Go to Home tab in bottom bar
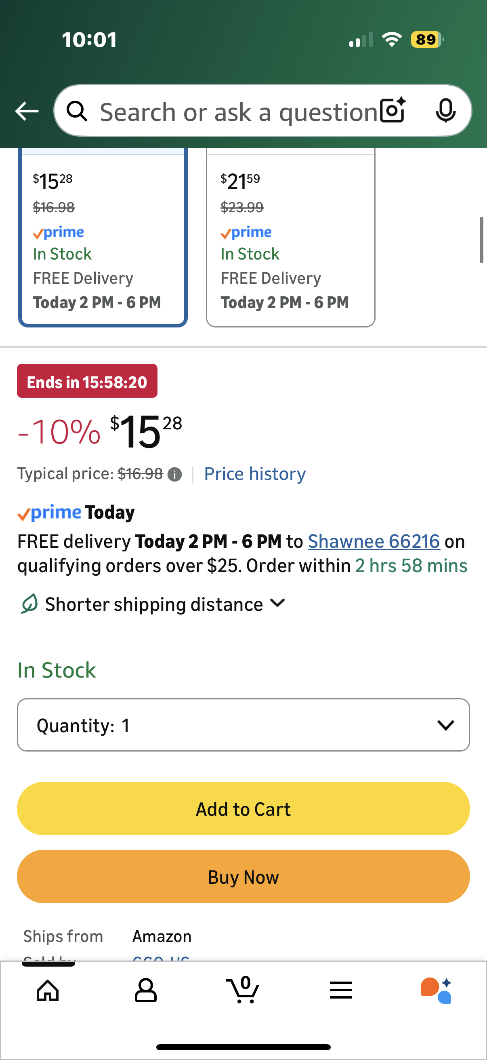The width and height of the screenshot is (487, 1060). pyautogui.click(x=48, y=990)
